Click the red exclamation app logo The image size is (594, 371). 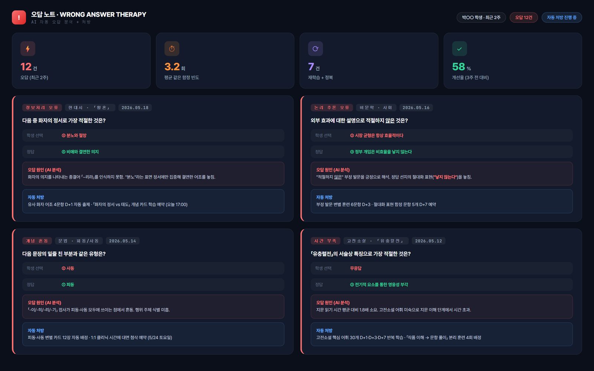coord(19,17)
